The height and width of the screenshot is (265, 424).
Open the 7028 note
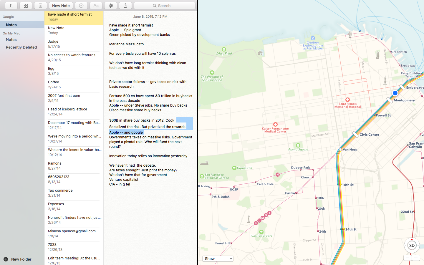click(x=74, y=248)
